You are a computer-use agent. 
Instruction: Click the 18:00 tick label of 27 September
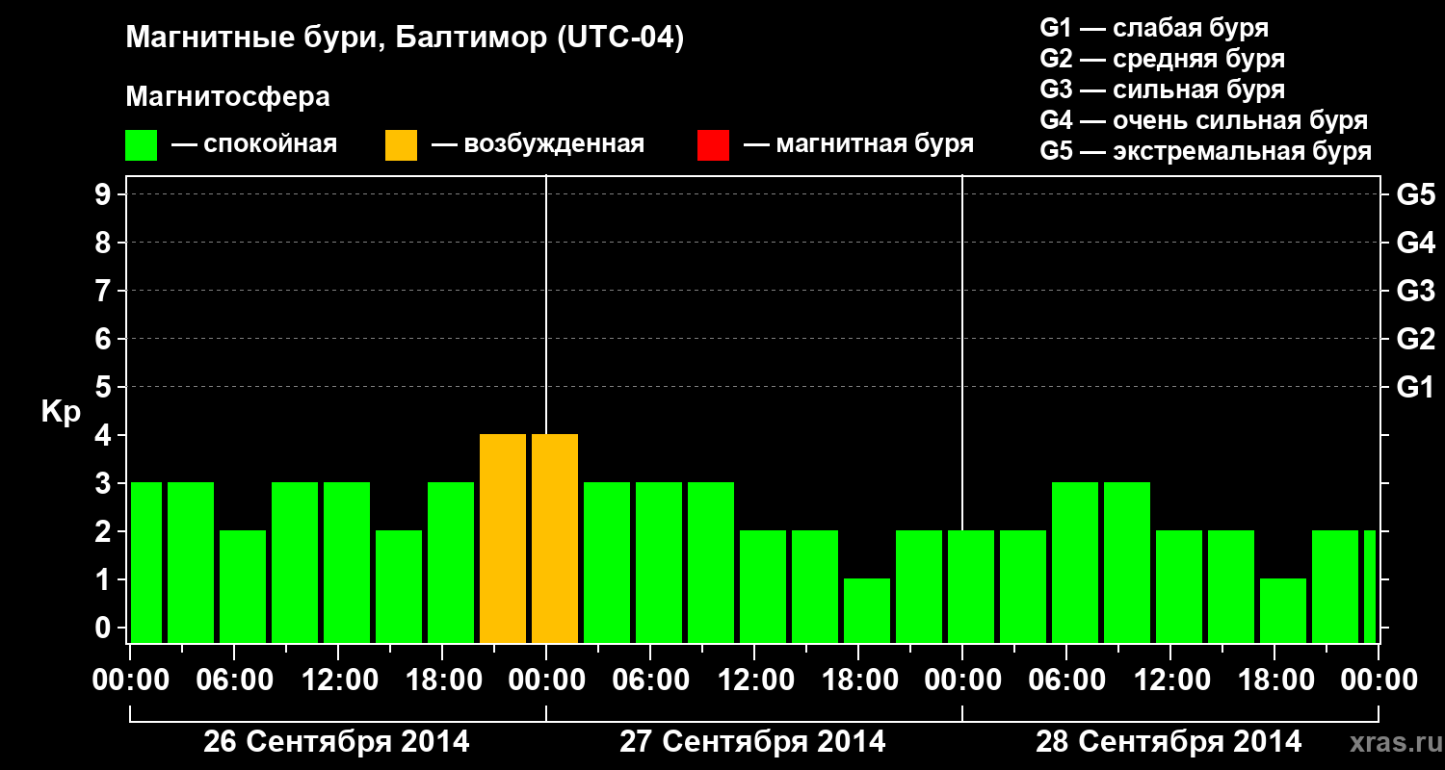point(858,680)
